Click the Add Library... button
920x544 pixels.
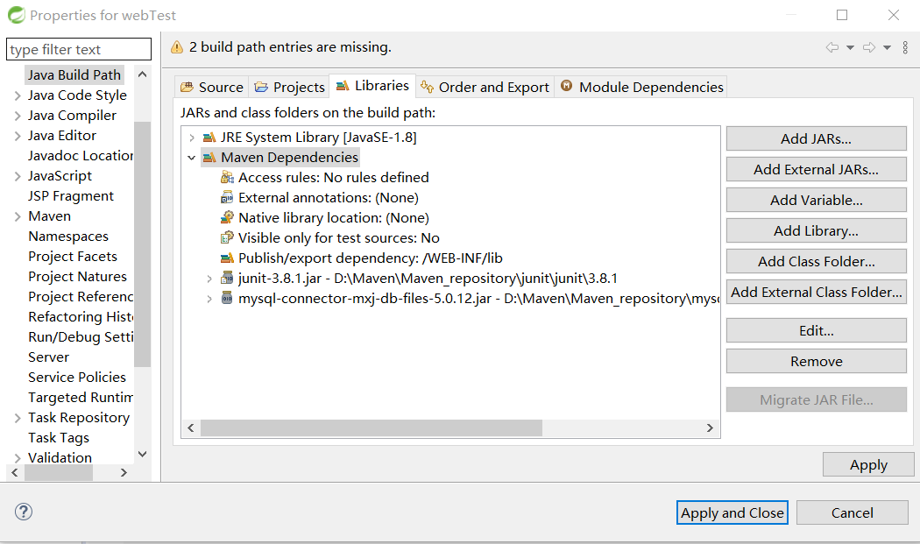coord(816,230)
